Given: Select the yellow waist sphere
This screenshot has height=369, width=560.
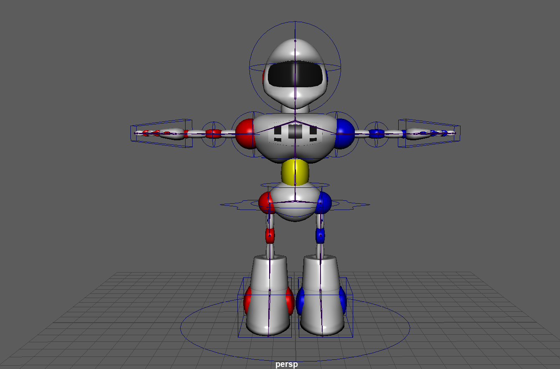Looking at the screenshot, I should click(295, 172).
